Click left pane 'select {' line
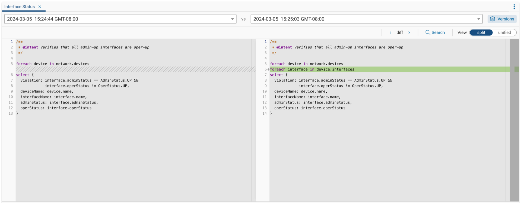 click(x=25, y=75)
